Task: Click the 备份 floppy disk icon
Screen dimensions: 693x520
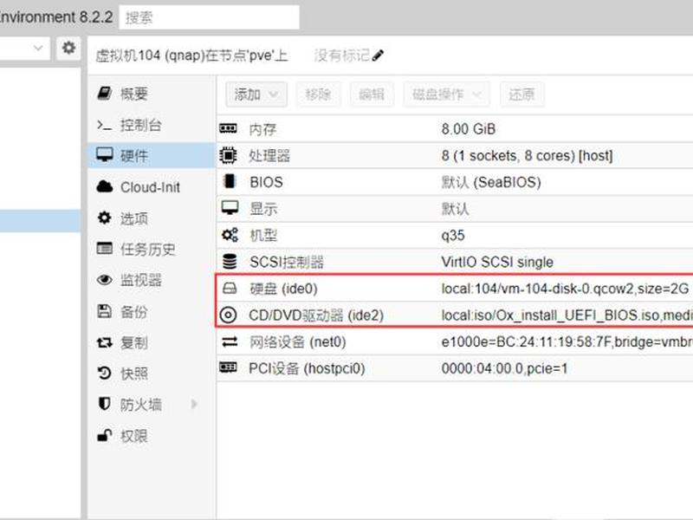Action: (x=104, y=311)
